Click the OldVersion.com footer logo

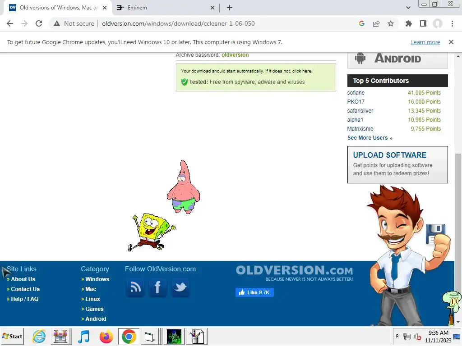tap(294, 273)
